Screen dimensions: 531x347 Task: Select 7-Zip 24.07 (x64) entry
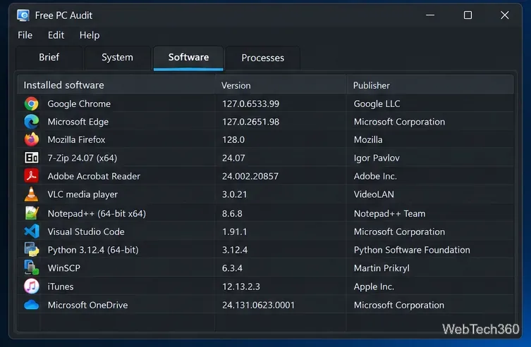click(83, 158)
